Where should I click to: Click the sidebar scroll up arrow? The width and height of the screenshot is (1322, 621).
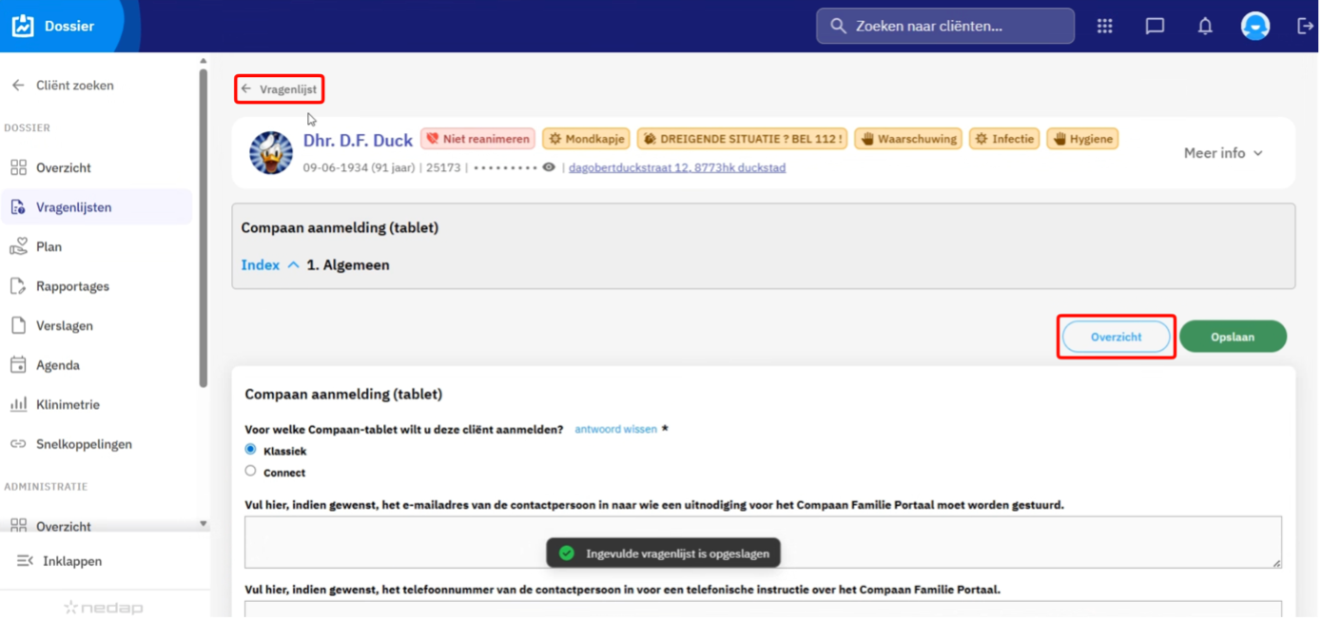tap(203, 62)
